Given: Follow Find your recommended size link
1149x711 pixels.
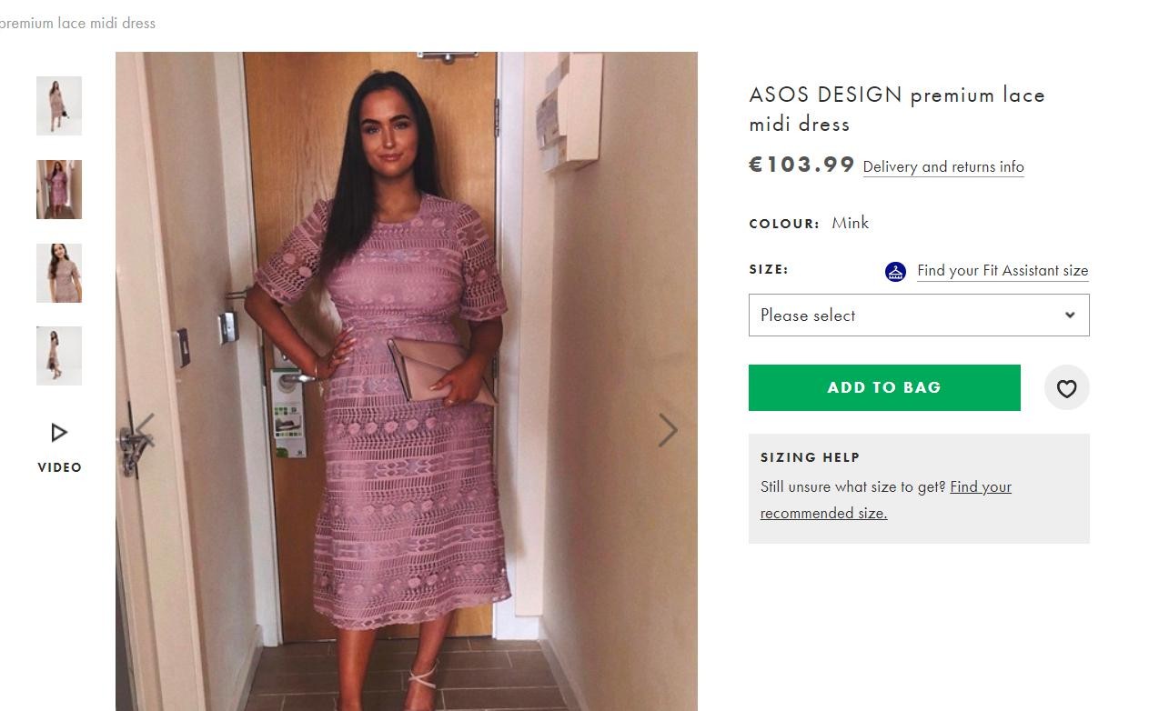Looking at the screenshot, I should (886, 500).
